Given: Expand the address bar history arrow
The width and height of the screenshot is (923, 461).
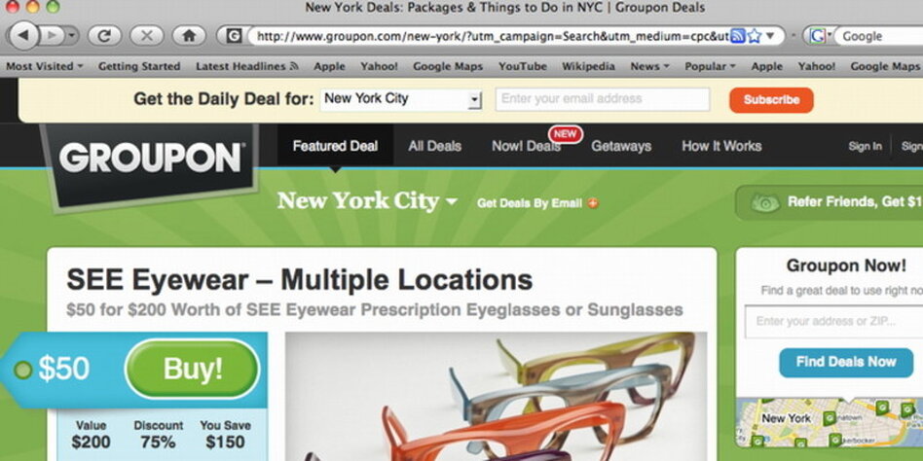Looking at the screenshot, I should point(770,36).
